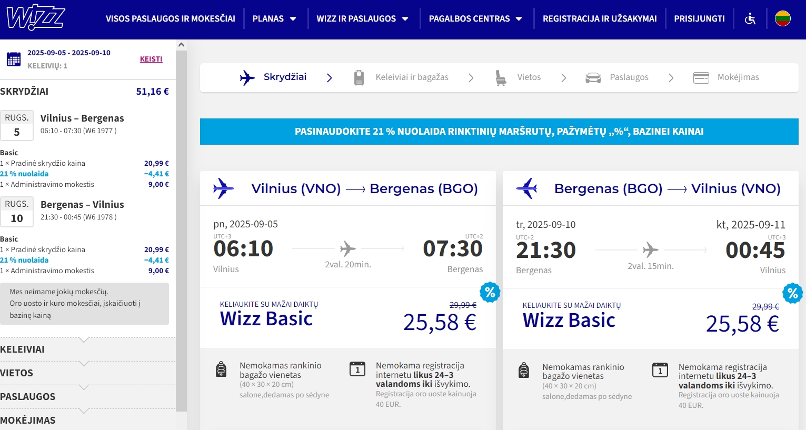
Task: Click the Vilnius (VNO) → Bergenas (BGO) header
Action: [x=364, y=188]
